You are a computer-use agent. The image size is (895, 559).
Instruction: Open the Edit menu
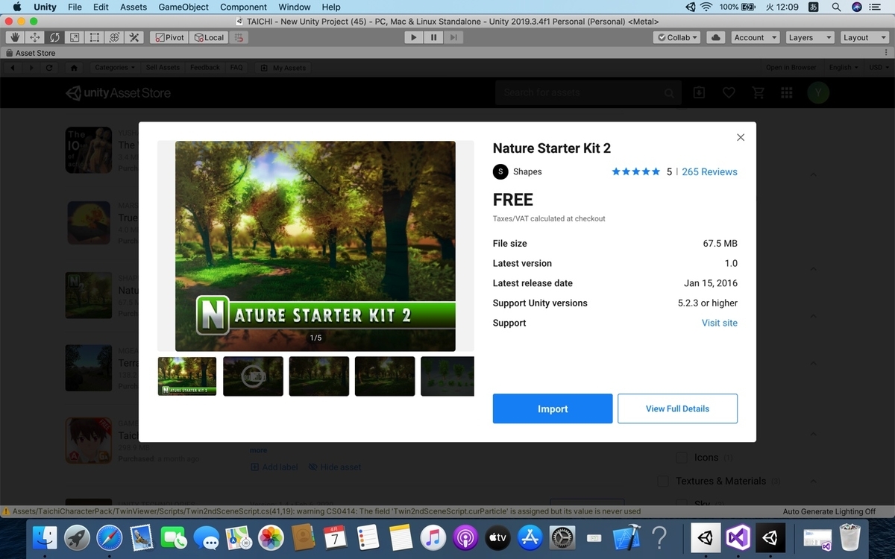point(101,7)
